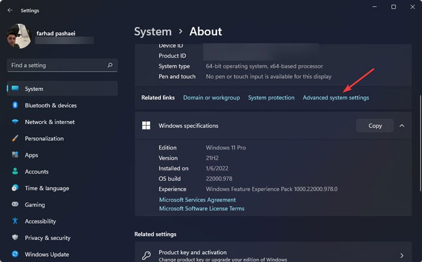
Task: Click the Gaming controller icon
Action: (x=15, y=204)
